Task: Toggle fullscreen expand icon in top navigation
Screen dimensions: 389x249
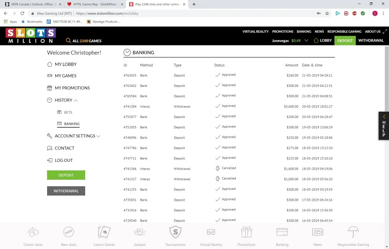Action: click(385, 32)
